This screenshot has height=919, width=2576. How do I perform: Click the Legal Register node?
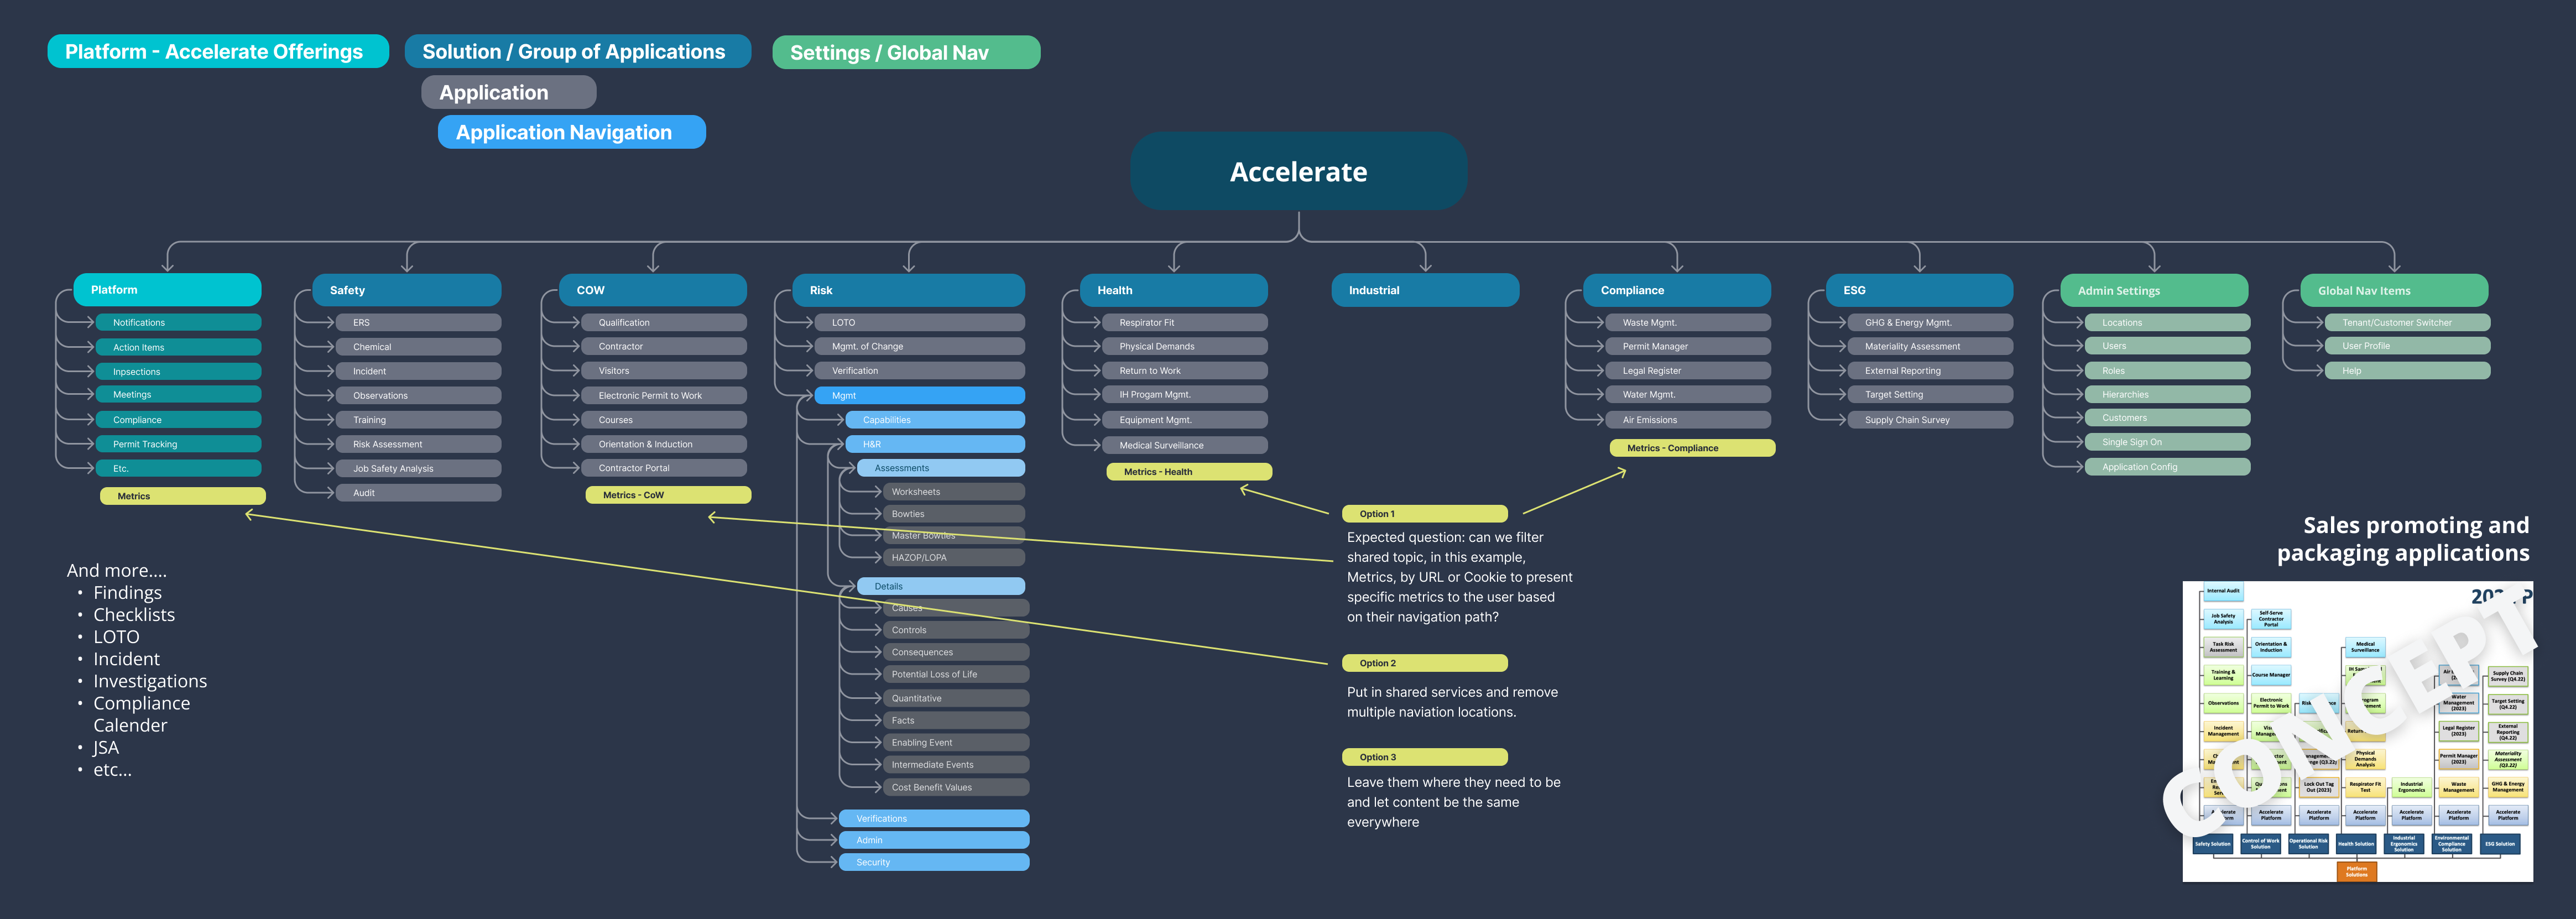(x=1688, y=370)
